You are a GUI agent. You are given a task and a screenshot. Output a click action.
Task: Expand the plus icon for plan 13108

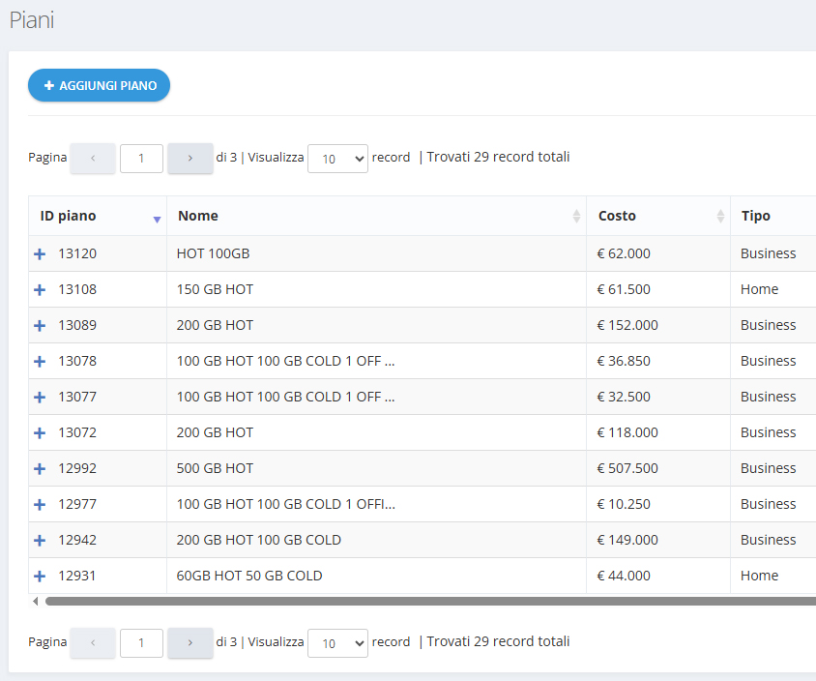point(40,289)
